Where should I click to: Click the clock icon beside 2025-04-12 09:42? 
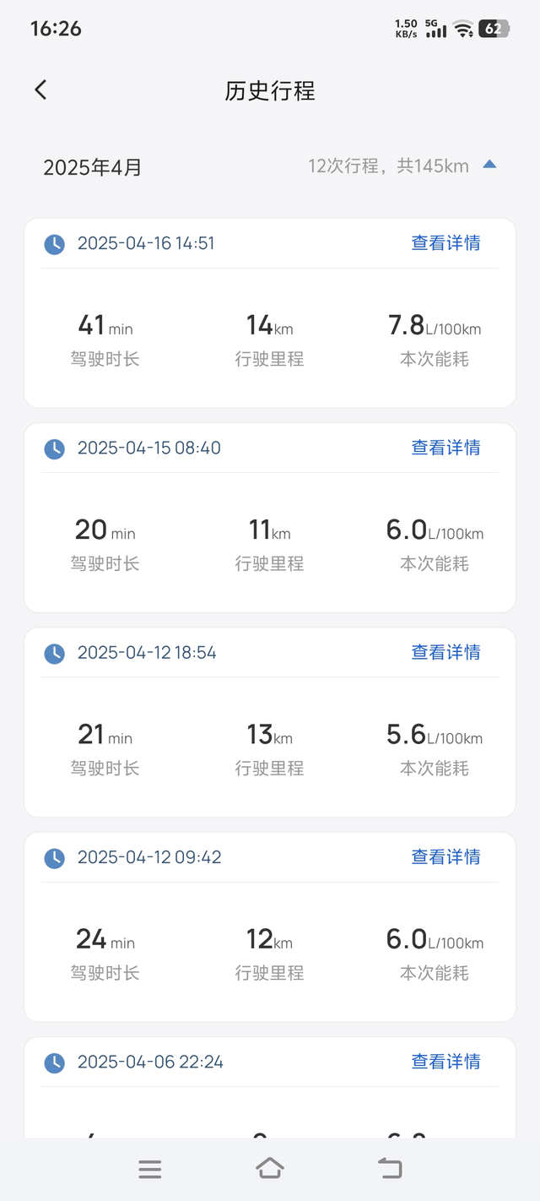[x=54, y=857]
